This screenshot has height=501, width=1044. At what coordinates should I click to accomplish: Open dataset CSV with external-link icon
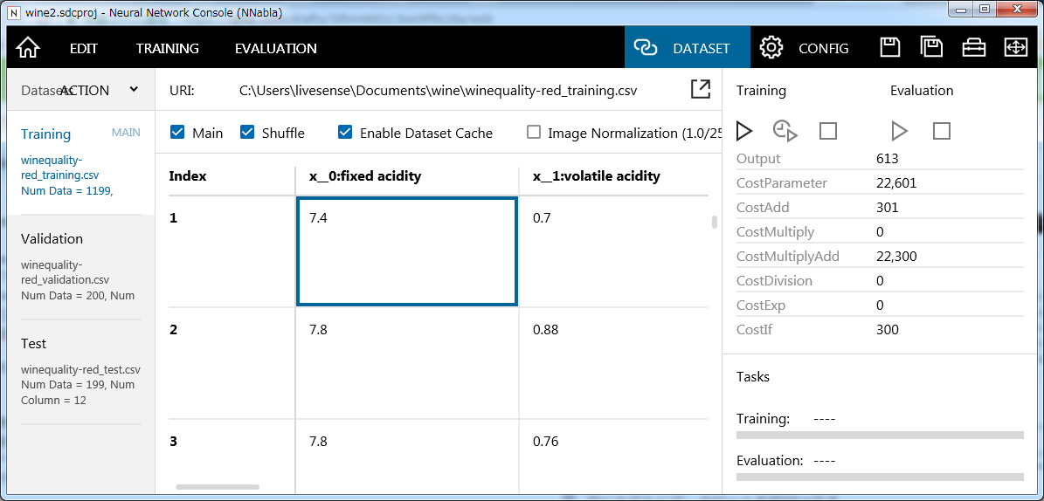click(700, 89)
